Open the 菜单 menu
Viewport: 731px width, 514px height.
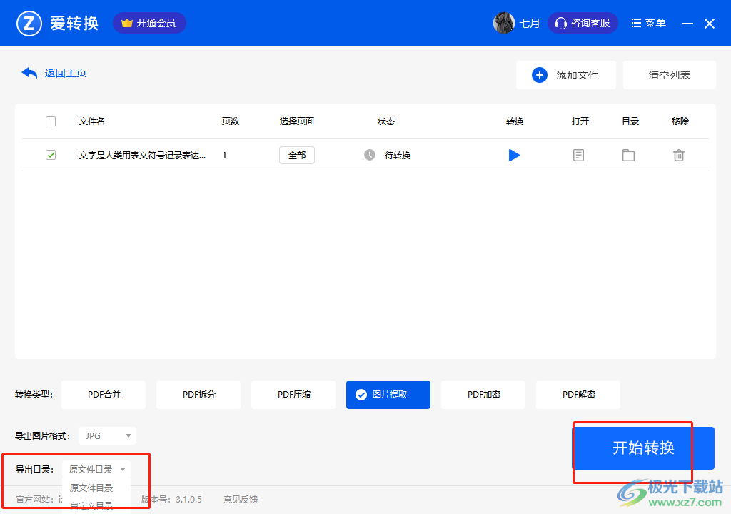(x=649, y=23)
